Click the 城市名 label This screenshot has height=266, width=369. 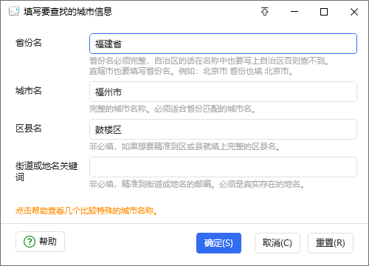pos(29,91)
